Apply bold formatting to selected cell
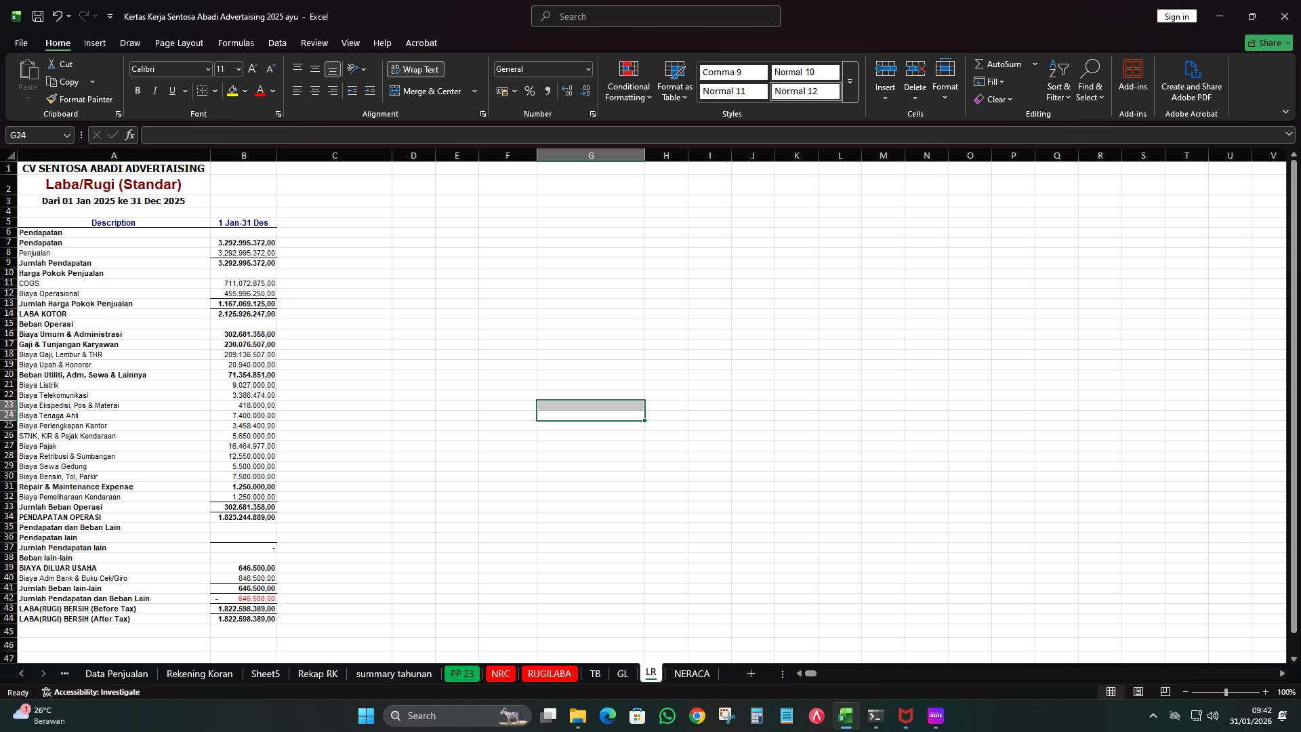This screenshot has width=1301, height=732. click(137, 90)
